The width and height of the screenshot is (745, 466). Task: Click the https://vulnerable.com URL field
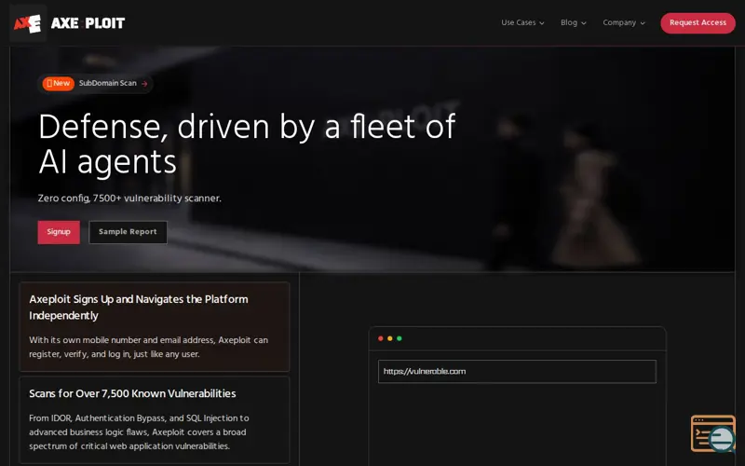coord(517,371)
